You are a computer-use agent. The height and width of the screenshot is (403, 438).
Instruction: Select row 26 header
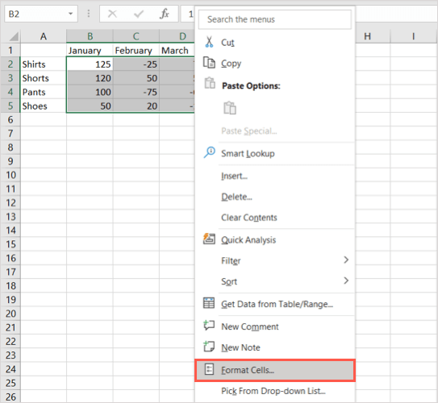coord(10,397)
